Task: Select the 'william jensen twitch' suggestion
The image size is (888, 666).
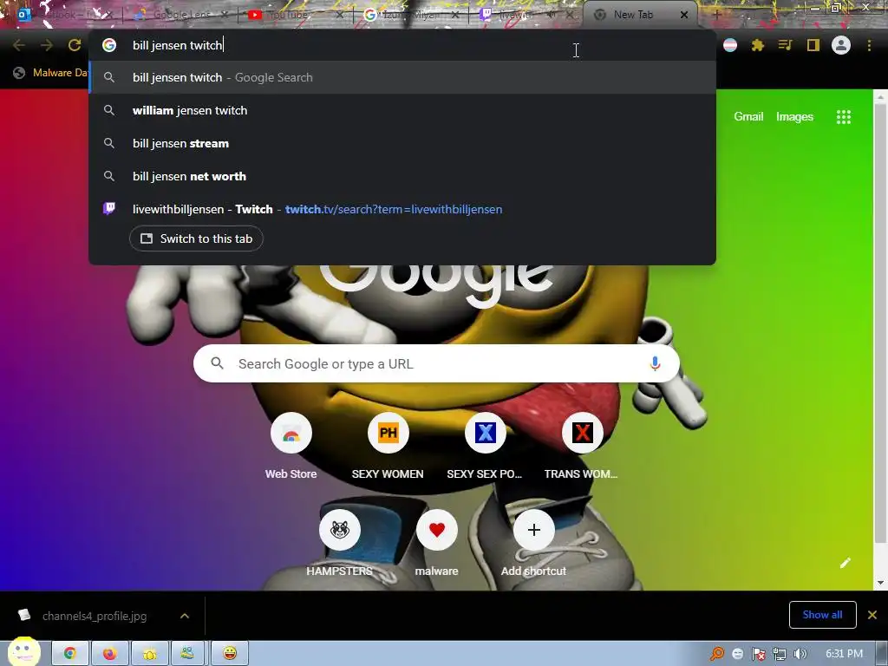Action: [x=402, y=110]
